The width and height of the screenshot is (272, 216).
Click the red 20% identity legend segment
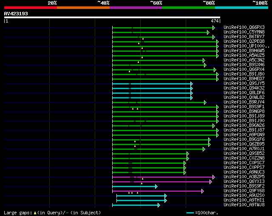pyautogui.click(x=31, y=8)
